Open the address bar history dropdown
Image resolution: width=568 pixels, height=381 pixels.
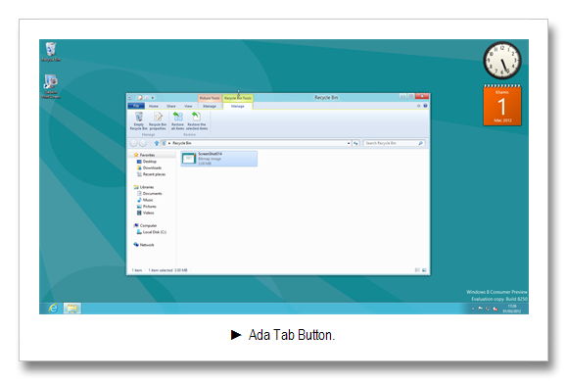click(349, 143)
